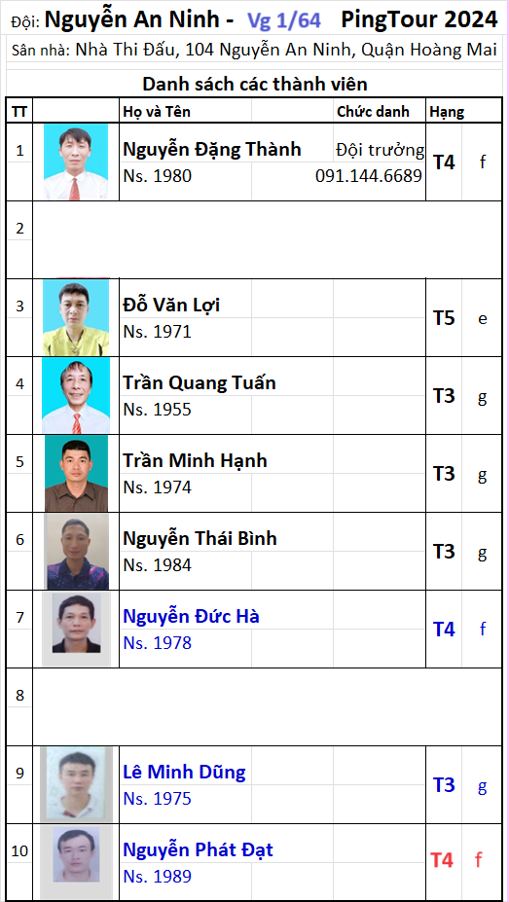Click the Vg 1/64 round label
The height and width of the screenshot is (902, 509).
284,20
